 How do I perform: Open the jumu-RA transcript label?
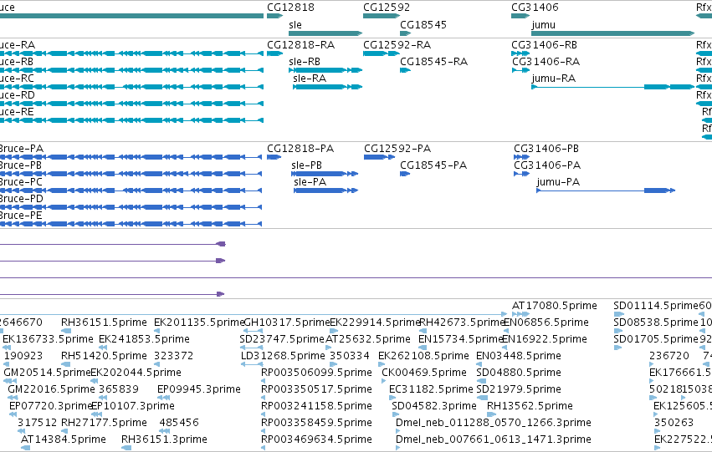click(554, 79)
